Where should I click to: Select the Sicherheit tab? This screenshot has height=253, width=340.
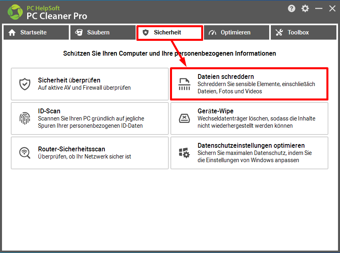point(170,33)
